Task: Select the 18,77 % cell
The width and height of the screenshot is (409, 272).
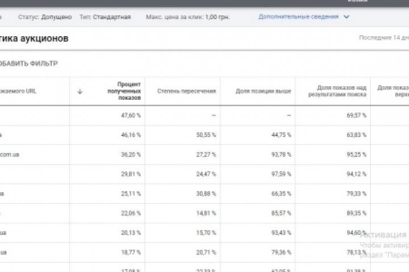Action: (x=131, y=252)
